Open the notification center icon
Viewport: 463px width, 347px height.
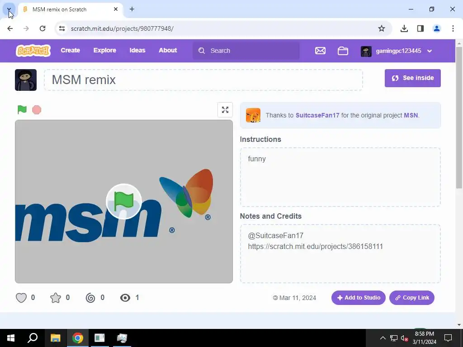[x=448, y=338]
